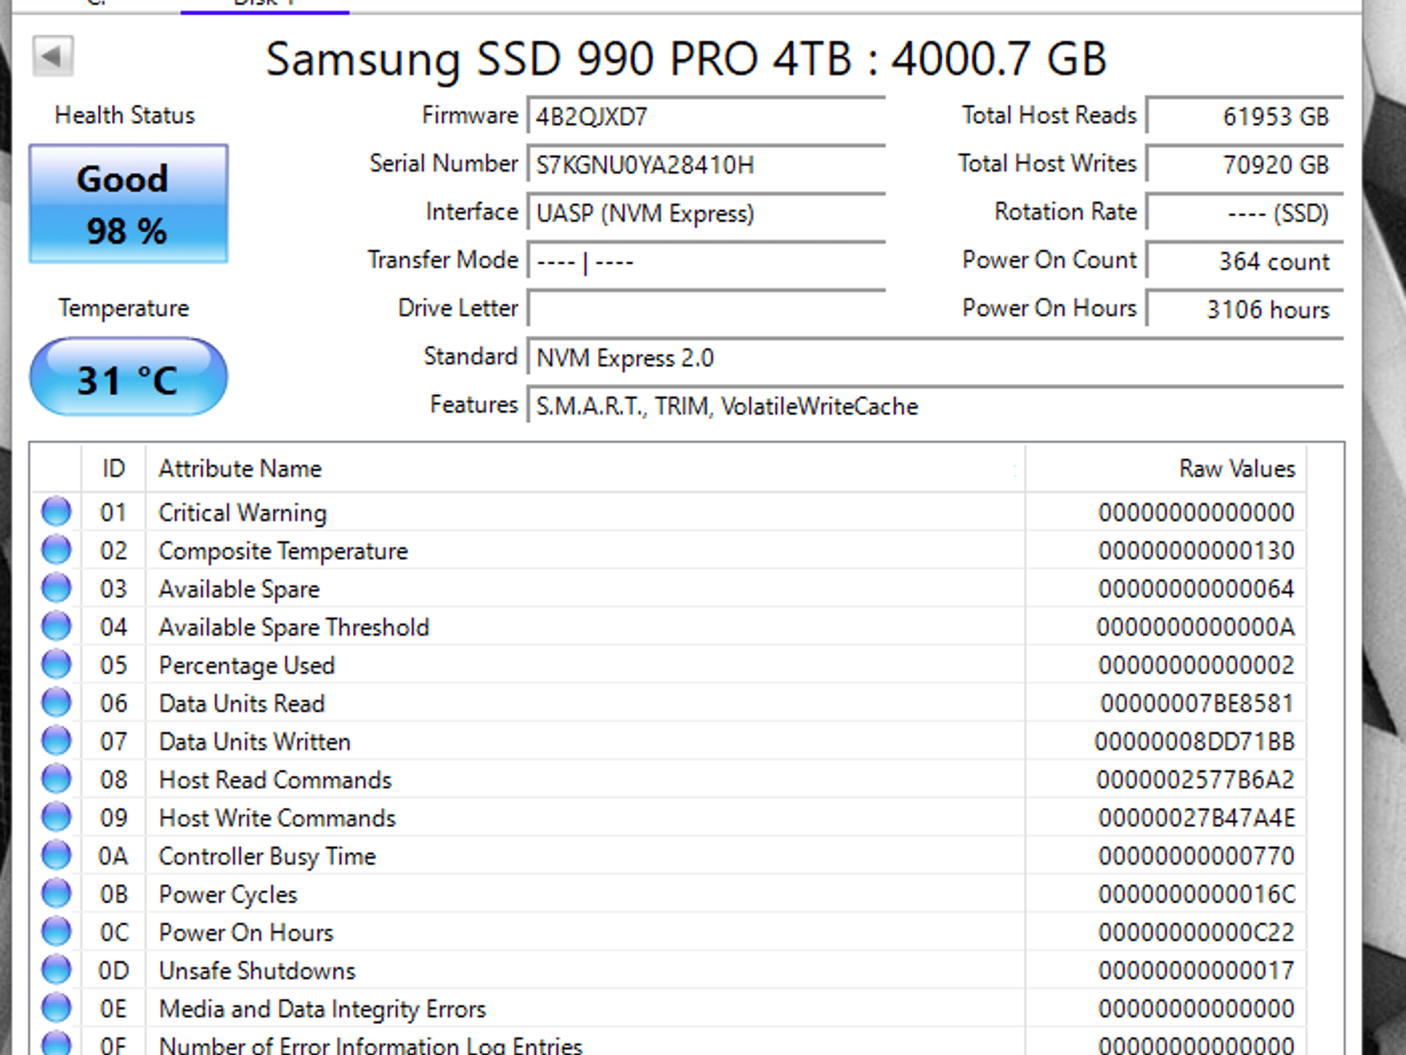The height and width of the screenshot is (1055, 1406).
Task: Click raw value 00000007BE8581
Action: (1197, 704)
